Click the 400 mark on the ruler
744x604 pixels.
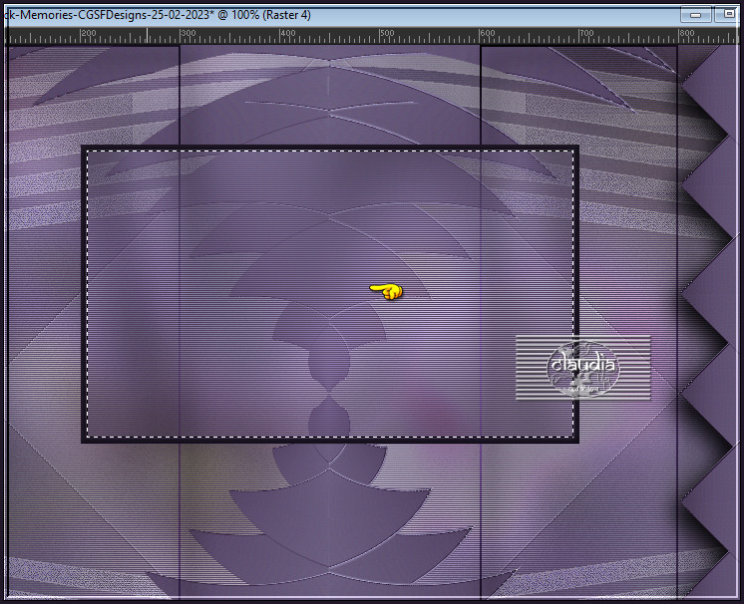click(x=287, y=33)
